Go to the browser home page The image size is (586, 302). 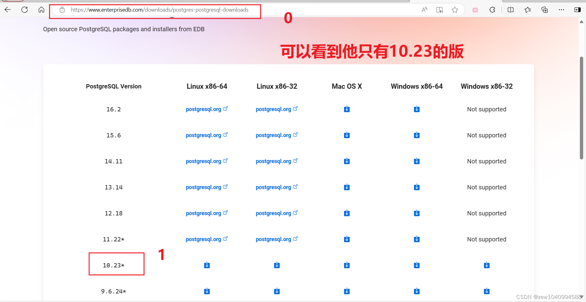click(41, 9)
